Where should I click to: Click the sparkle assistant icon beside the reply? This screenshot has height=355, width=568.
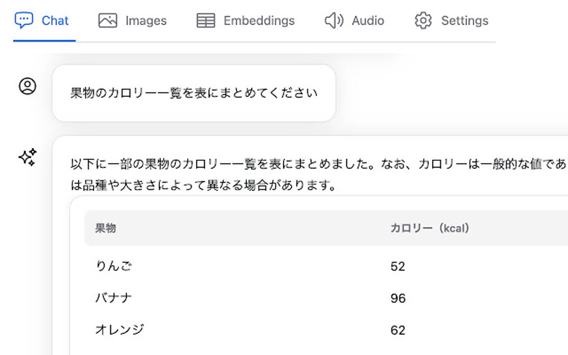click(x=27, y=157)
